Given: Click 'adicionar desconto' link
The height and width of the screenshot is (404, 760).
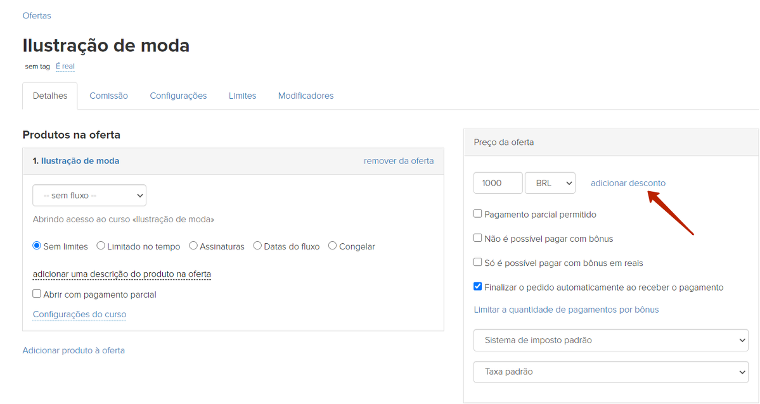Looking at the screenshot, I should [x=628, y=183].
